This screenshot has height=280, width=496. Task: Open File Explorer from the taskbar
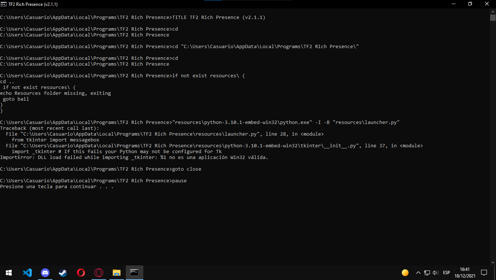pos(116,272)
